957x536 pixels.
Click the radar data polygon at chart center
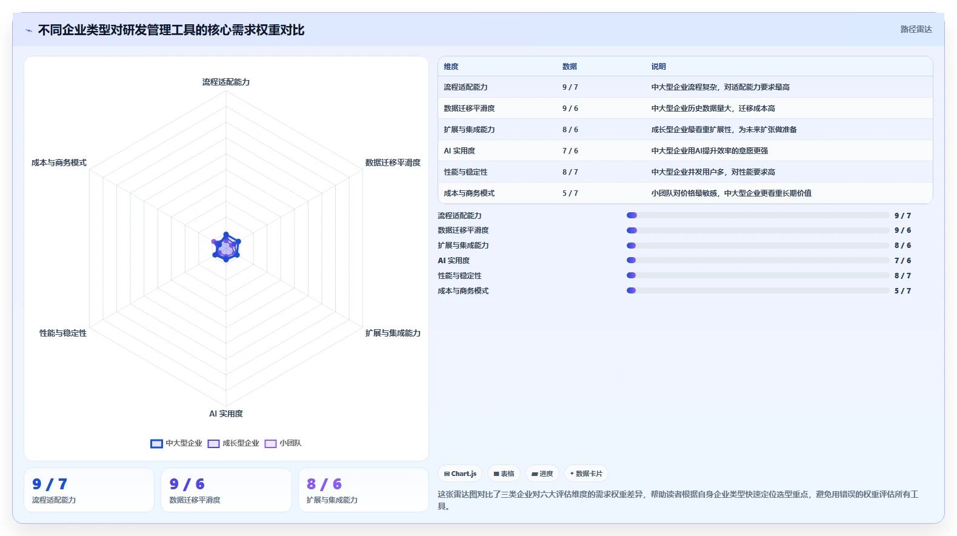point(226,247)
